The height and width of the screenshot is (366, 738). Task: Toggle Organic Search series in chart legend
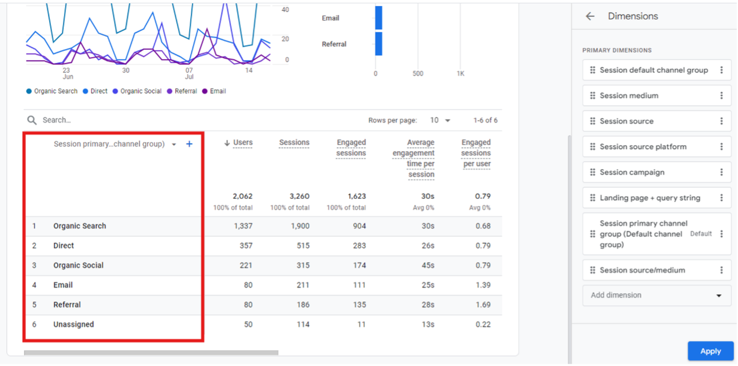(52, 91)
